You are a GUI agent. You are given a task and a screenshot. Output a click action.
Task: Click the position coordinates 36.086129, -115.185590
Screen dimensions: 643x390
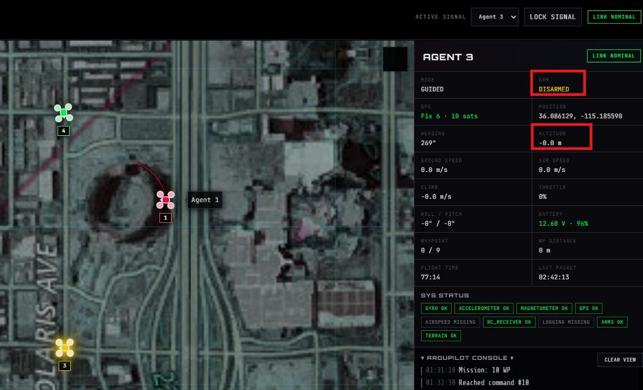[581, 116]
